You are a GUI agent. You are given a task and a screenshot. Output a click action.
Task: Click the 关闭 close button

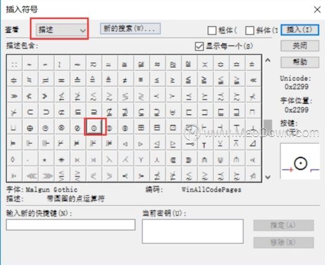pos(300,45)
